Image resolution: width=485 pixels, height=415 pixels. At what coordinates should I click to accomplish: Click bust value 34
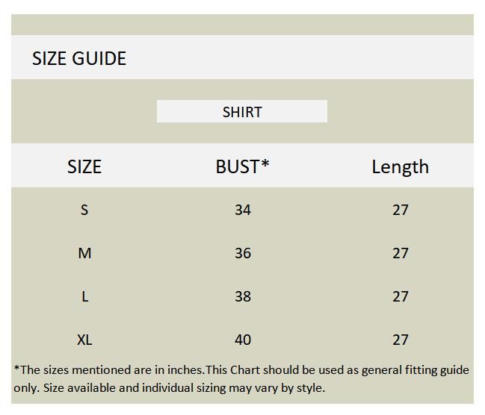pyautogui.click(x=243, y=210)
